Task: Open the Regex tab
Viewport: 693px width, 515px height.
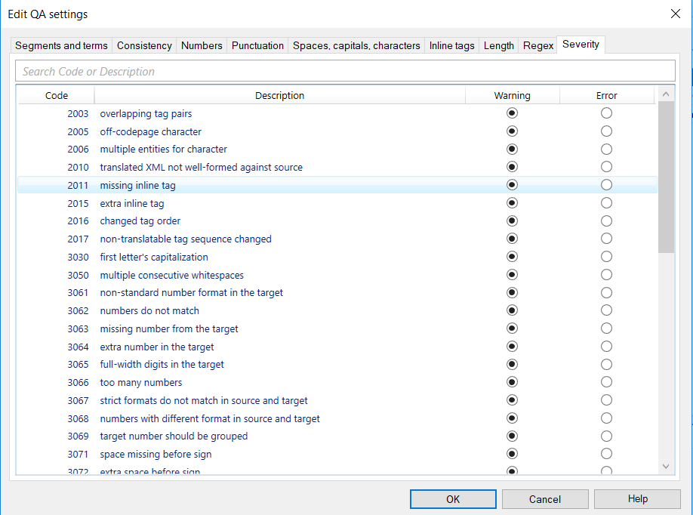Action: pyautogui.click(x=537, y=45)
